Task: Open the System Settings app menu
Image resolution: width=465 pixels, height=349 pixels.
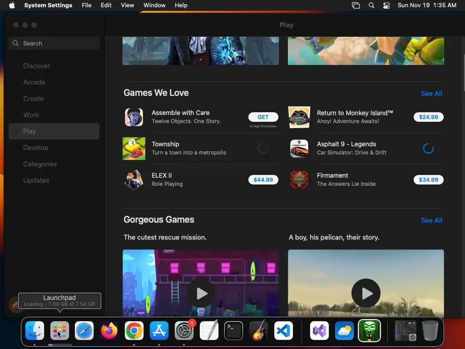Action: (48, 5)
